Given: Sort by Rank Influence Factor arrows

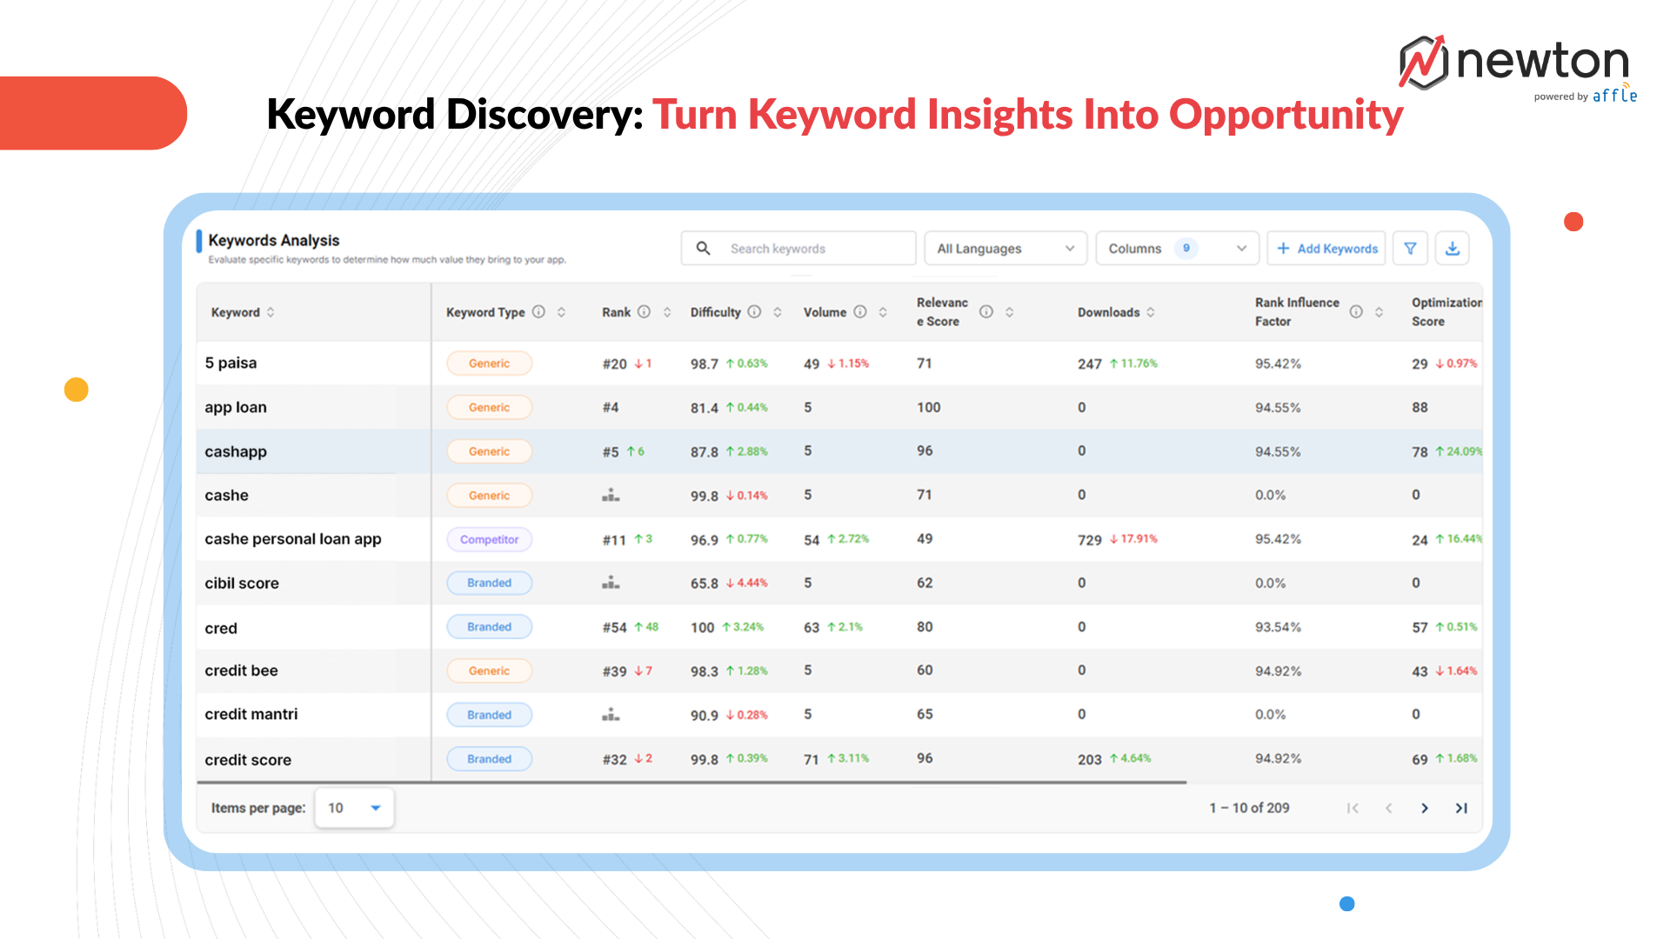Looking at the screenshot, I should tap(1379, 312).
